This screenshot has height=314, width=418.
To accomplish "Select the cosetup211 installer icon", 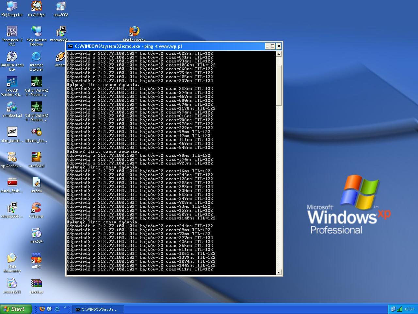I will [12, 286].
